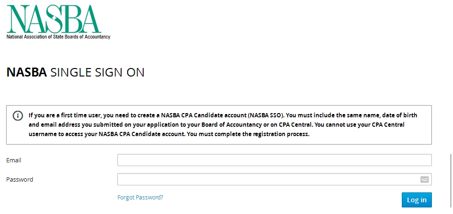This screenshot has width=453, height=214.
Task: Click "date of birth" text in the notice
Action: tap(400, 115)
